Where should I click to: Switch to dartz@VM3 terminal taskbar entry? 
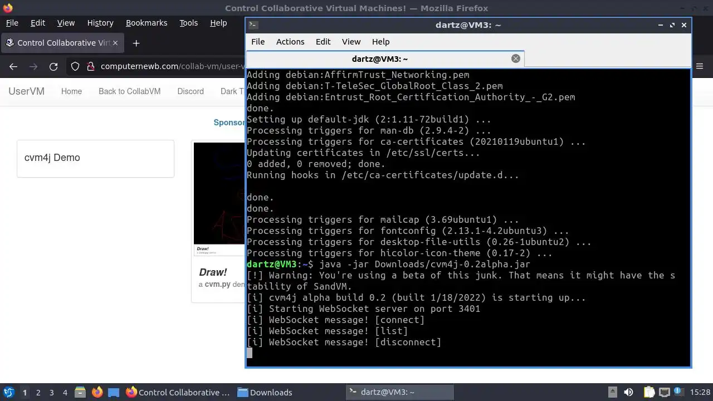pyautogui.click(x=399, y=392)
